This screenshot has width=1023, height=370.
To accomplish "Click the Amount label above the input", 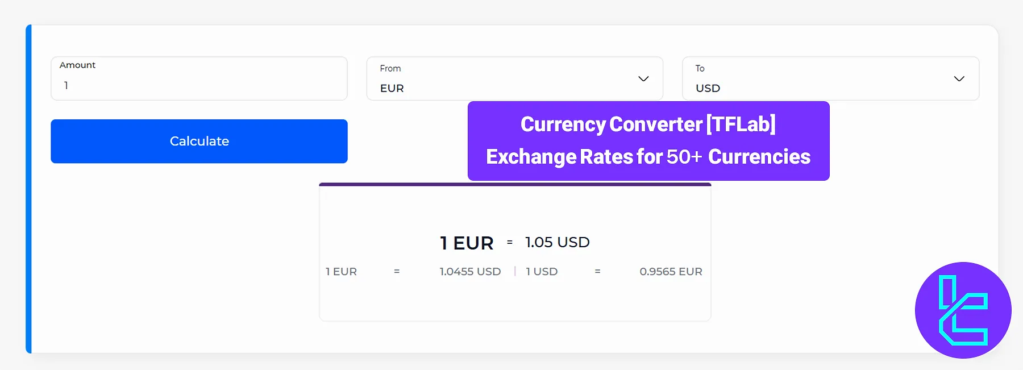I will point(77,65).
